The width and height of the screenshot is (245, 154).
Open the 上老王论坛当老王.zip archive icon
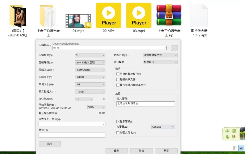[169, 15]
